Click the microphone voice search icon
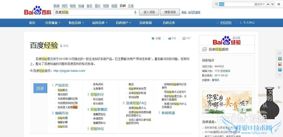The height and width of the screenshot is (137, 283). (135, 12)
